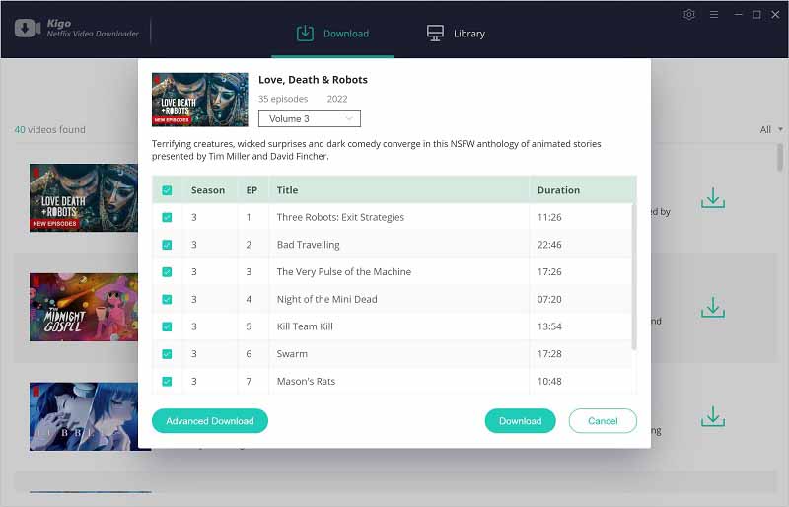Uncheck Night of the Mini Dead episode
Viewport: 789px width, 507px height.
167,300
